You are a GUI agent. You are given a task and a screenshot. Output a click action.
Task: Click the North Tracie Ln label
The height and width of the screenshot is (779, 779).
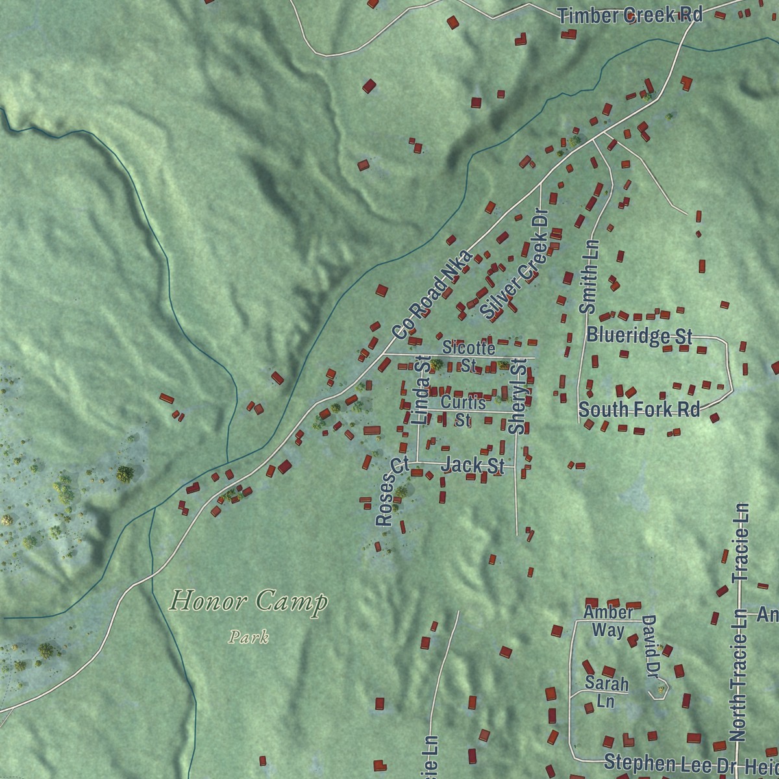739,674
